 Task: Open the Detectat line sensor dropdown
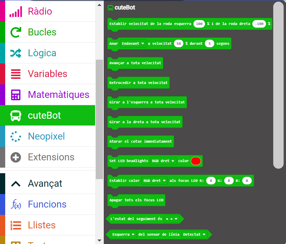click(194, 234)
